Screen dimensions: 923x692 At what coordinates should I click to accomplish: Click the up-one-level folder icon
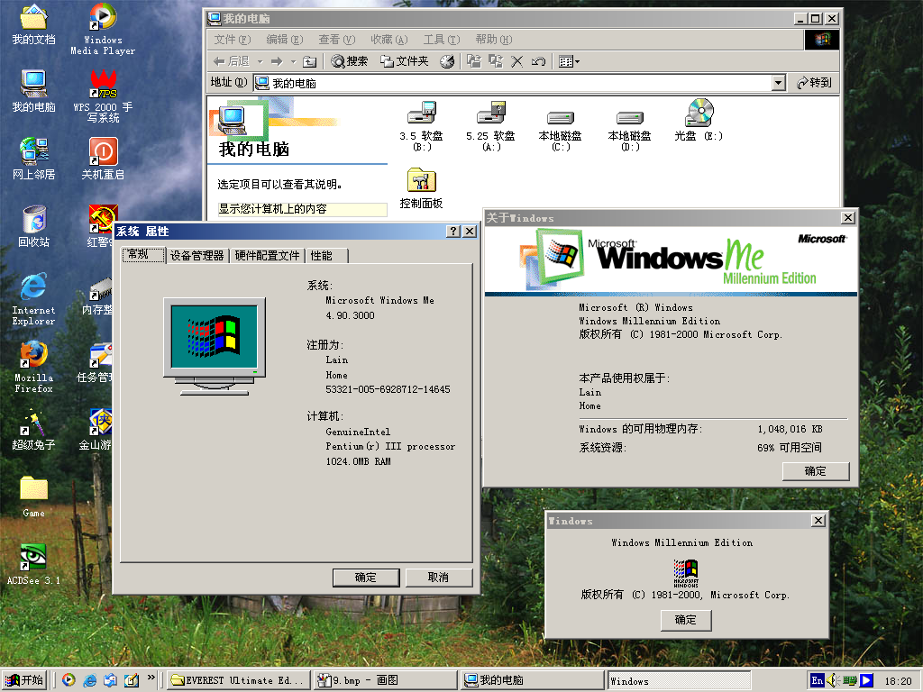pyautogui.click(x=310, y=61)
